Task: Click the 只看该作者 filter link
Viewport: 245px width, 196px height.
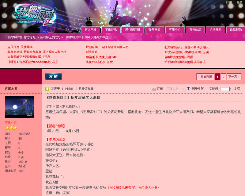Action: pyautogui.click(x=86, y=89)
